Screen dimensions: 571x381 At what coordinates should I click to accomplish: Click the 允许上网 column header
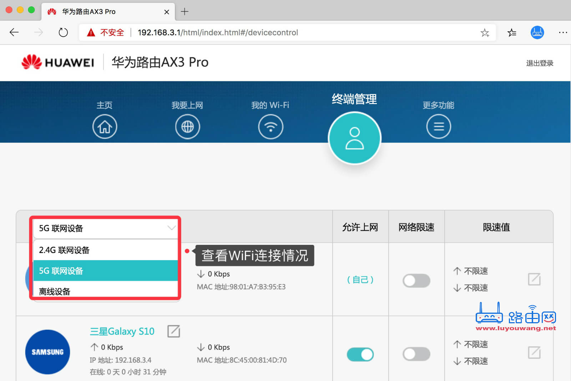coord(360,227)
